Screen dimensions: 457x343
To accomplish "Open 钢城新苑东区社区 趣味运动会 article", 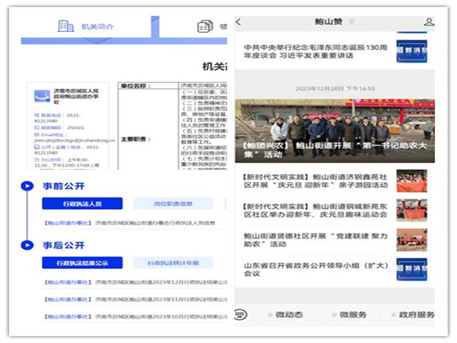I will click(315, 210).
